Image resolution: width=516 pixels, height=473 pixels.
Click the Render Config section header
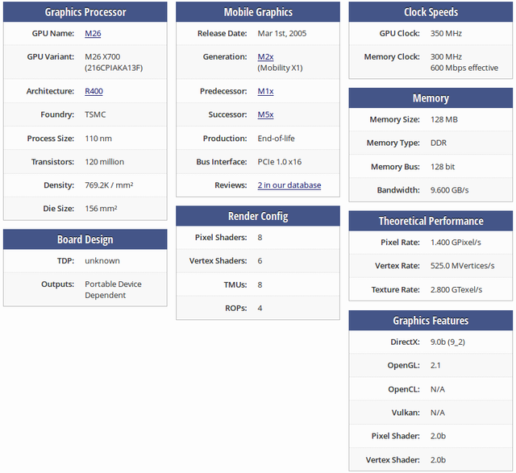pos(258,216)
